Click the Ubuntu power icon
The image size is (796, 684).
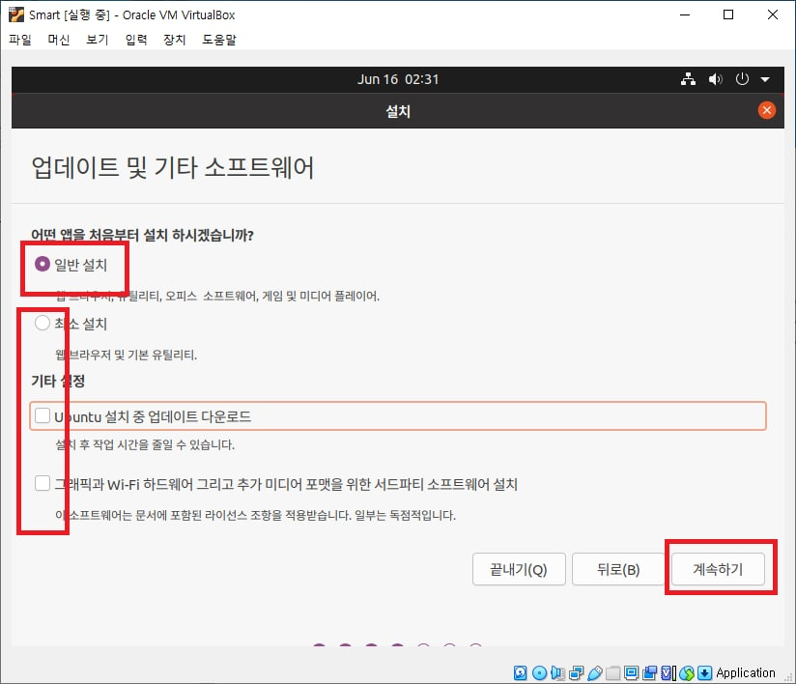click(742, 79)
